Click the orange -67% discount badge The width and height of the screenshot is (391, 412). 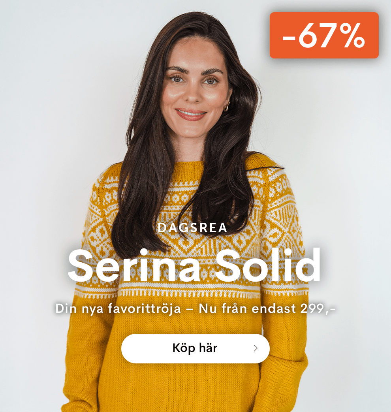point(324,35)
